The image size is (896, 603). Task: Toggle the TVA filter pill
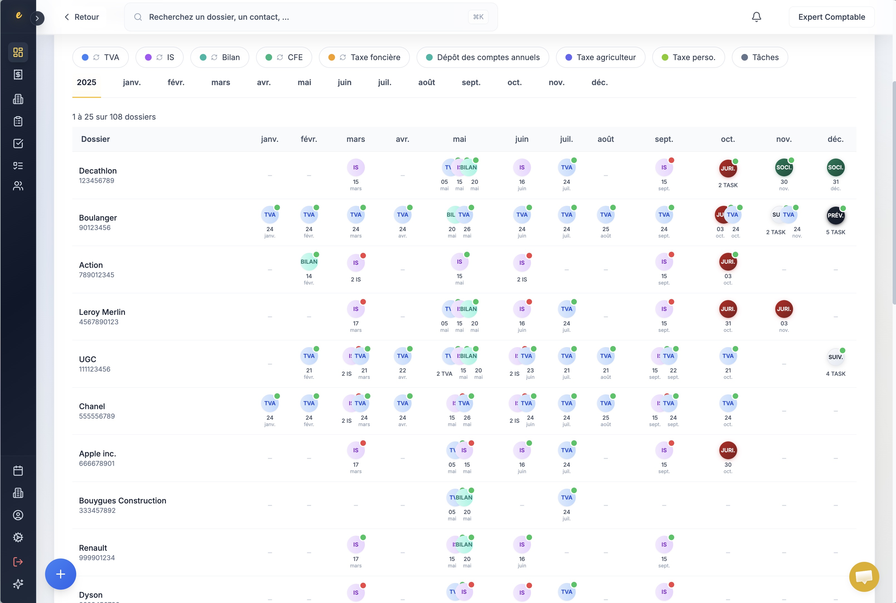click(x=100, y=57)
